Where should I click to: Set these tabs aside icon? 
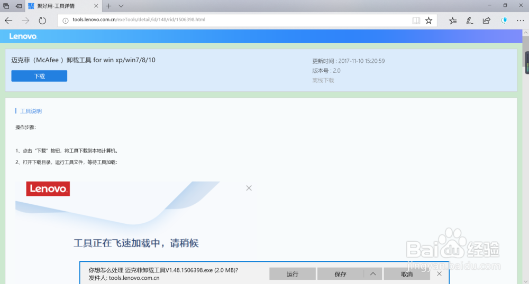19,6
